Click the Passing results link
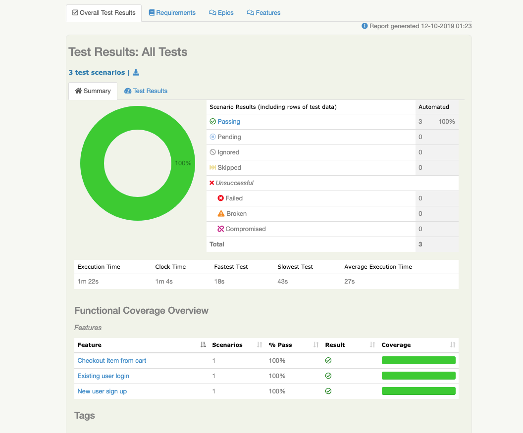Screen dimensions: 523x433 click(x=229, y=122)
